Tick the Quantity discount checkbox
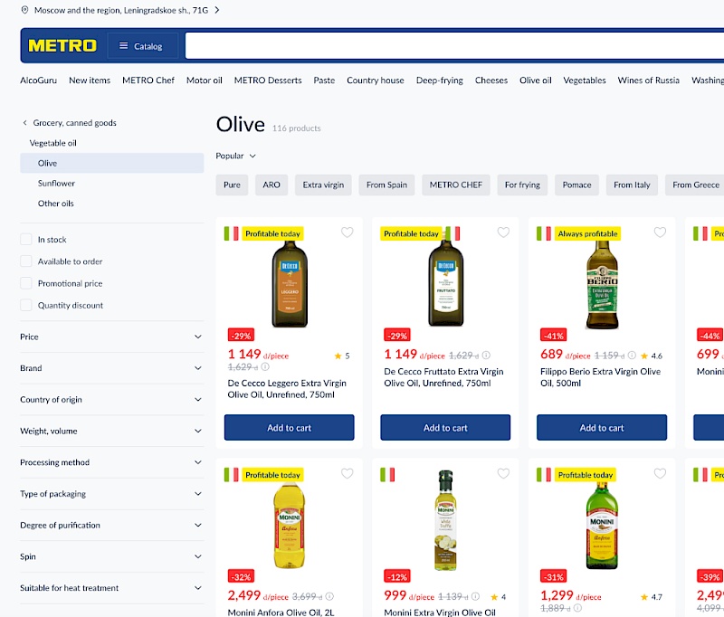 [x=26, y=305]
